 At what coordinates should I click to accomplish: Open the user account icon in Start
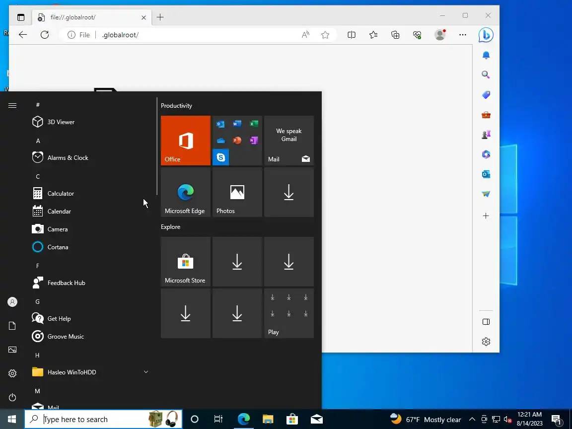coord(12,302)
